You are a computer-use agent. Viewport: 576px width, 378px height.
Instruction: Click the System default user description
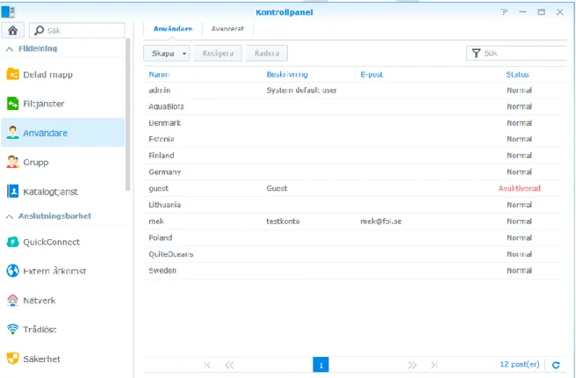(x=301, y=90)
